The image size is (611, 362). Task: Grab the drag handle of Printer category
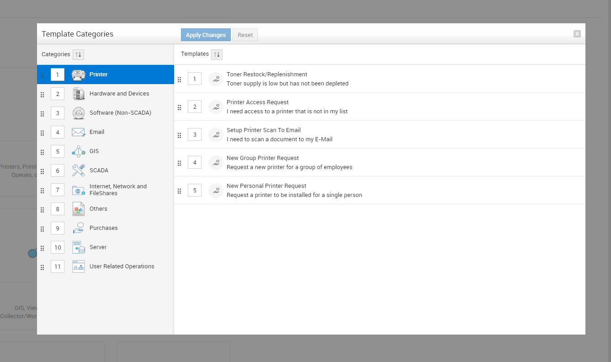(x=43, y=75)
